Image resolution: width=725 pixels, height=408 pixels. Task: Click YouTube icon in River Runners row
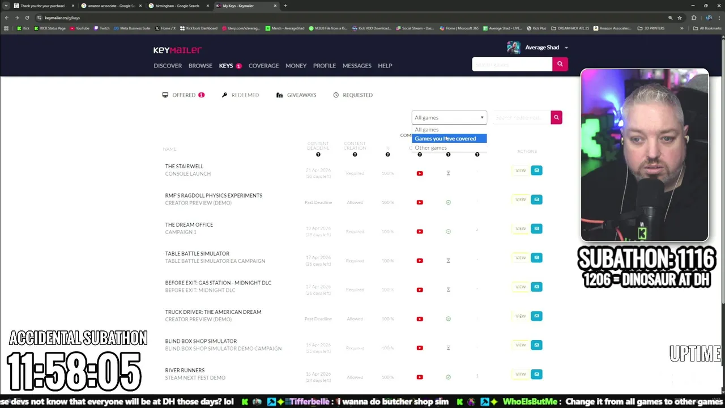(420, 377)
